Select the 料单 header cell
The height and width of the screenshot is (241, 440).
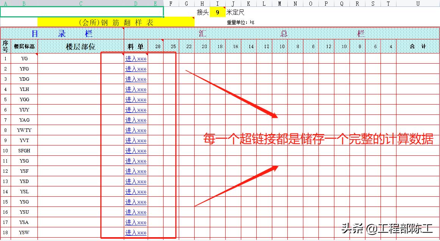[x=136, y=47]
